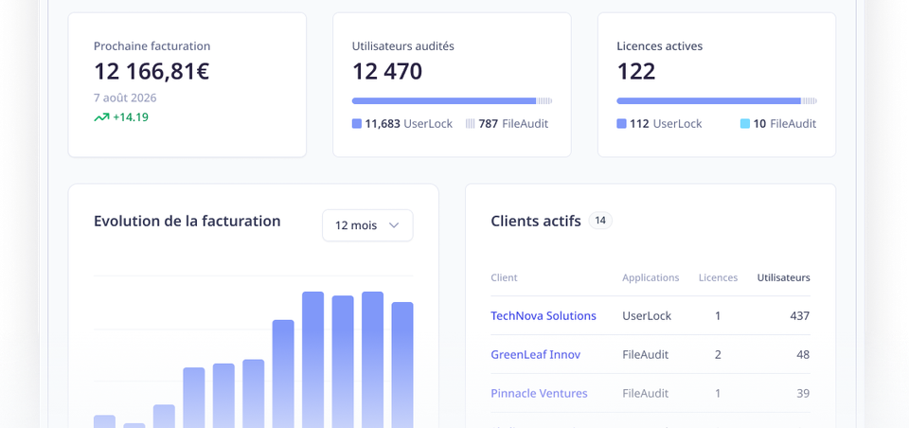Click FileAudit application cell in GreenLeaf row
Image resolution: width=909 pixels, height=428 pixels.
(645, 354)
